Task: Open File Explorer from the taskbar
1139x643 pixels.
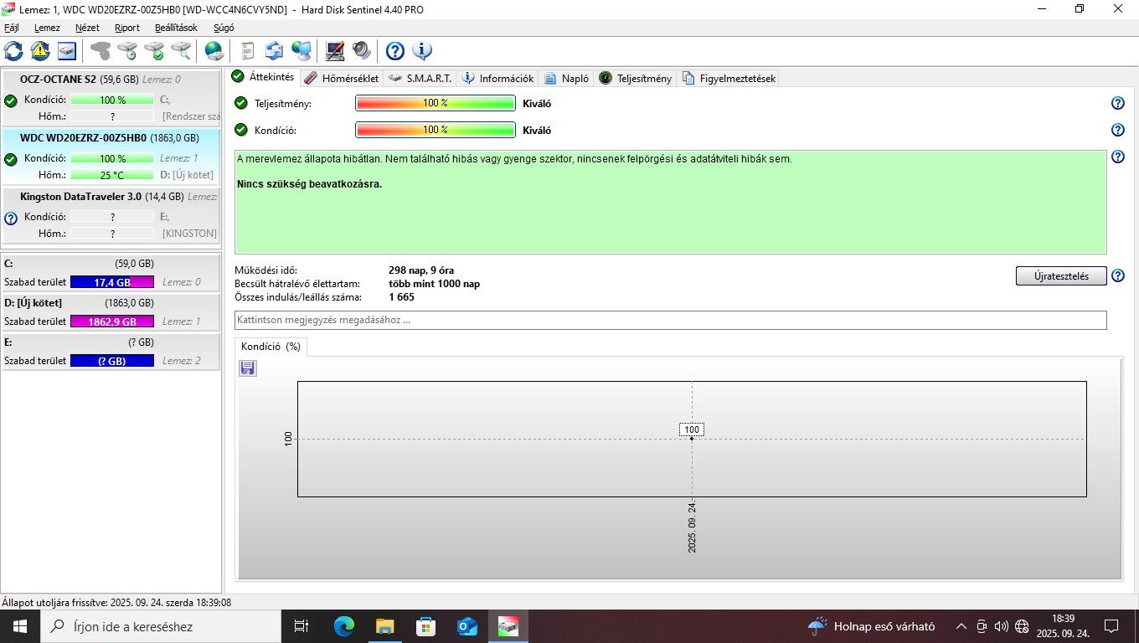Action: [x=384, y=626]
